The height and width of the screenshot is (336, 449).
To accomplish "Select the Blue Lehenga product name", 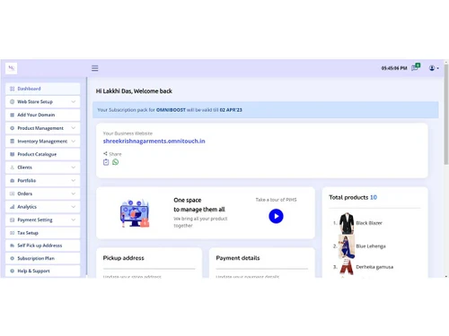I will [x=371, y=246].
